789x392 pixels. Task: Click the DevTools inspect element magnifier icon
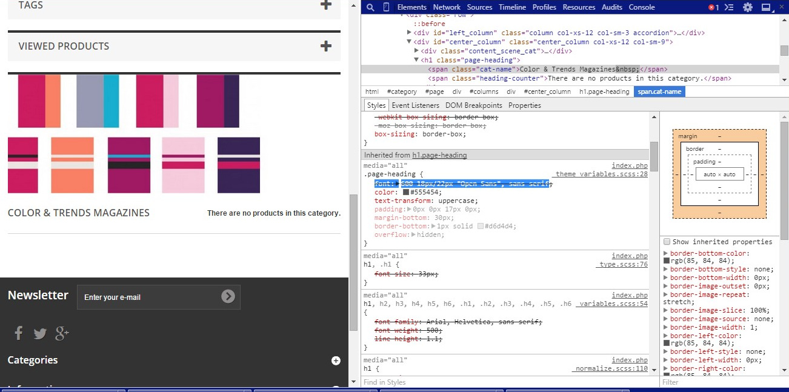pos(370,7)
